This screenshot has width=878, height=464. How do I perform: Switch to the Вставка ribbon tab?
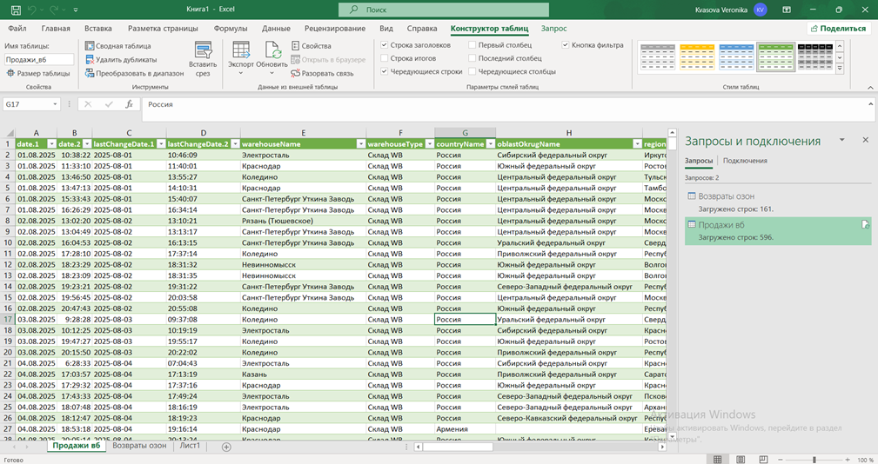click(x=98, y=29)
